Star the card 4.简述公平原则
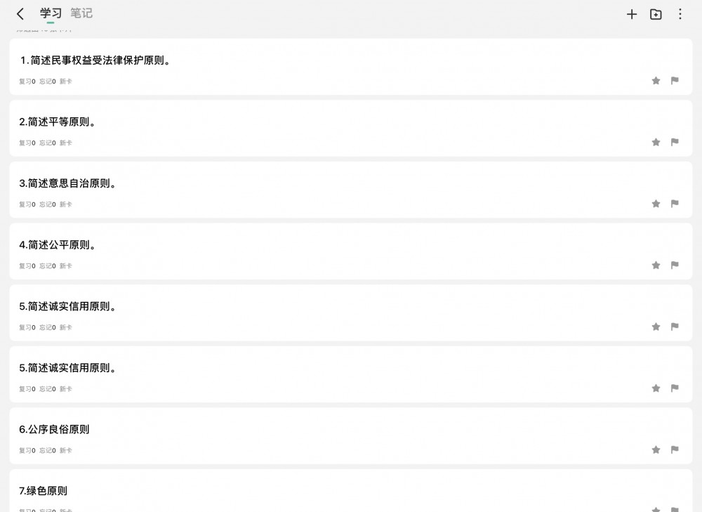Image resolution: width=702 pixels, height=512 pixels. pos(656,265)
